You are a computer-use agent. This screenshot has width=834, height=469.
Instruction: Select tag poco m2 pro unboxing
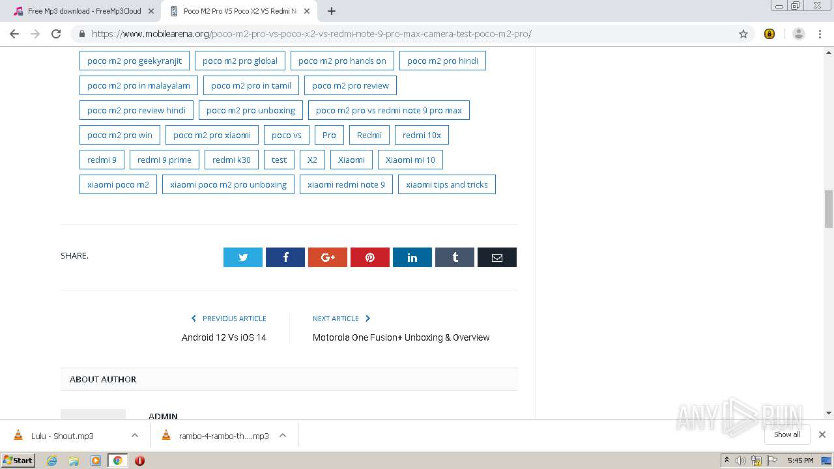(x=251, y=110)
